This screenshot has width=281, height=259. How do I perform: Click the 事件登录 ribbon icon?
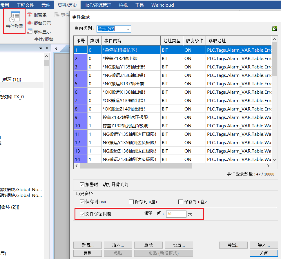14,17
